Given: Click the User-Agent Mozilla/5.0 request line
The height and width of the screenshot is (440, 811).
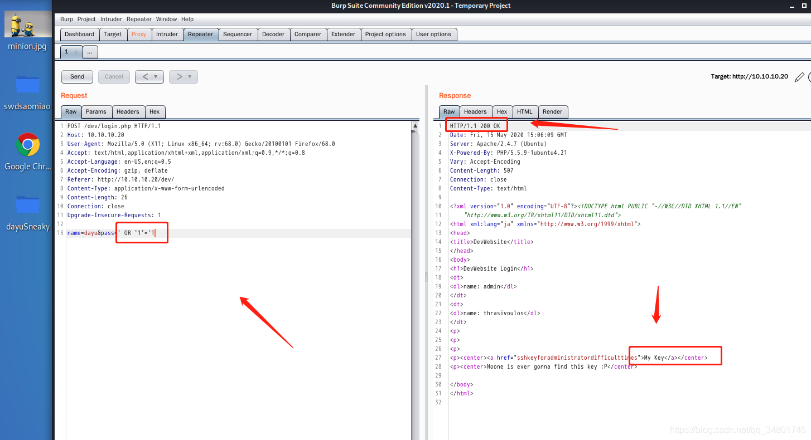Looking at the screenshot, I should pos(201,144).
